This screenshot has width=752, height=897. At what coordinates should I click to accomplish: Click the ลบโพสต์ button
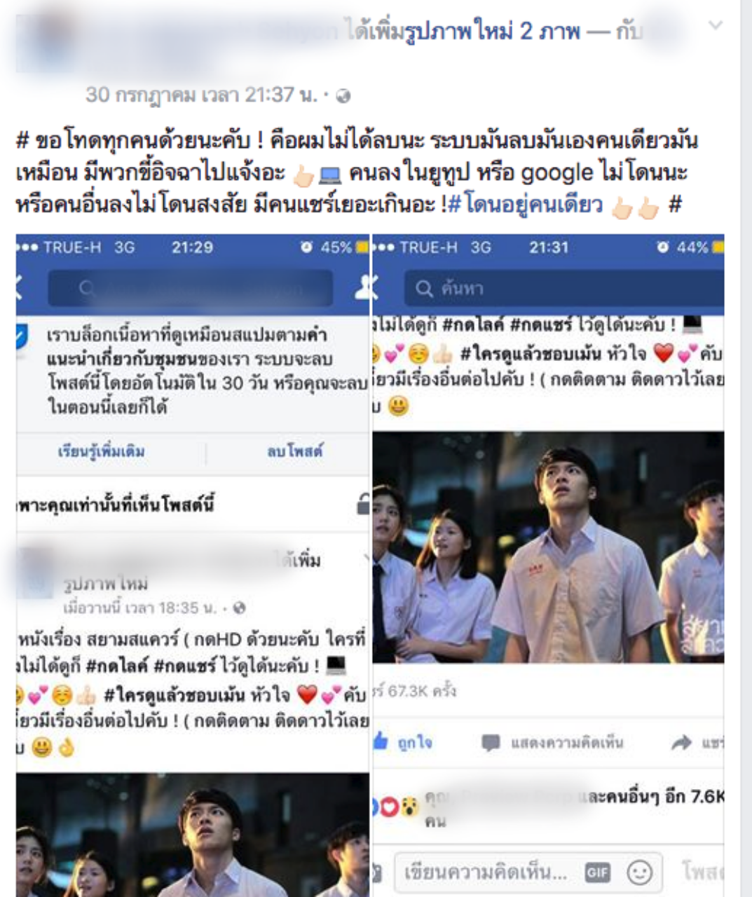[294, 451]
